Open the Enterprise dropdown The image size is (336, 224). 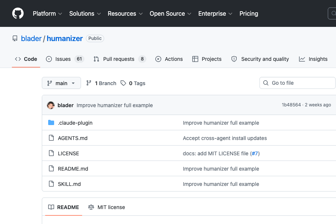coord(215,13)
